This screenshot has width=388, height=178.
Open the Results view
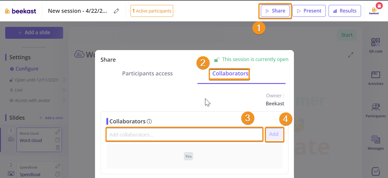click(x=344, y=11)
